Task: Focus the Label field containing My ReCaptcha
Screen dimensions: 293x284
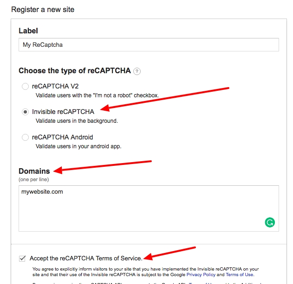Action: [x=149, y=45]
